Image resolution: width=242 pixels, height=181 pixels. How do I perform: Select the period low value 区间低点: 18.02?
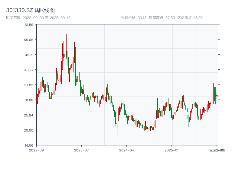[190, 18]
